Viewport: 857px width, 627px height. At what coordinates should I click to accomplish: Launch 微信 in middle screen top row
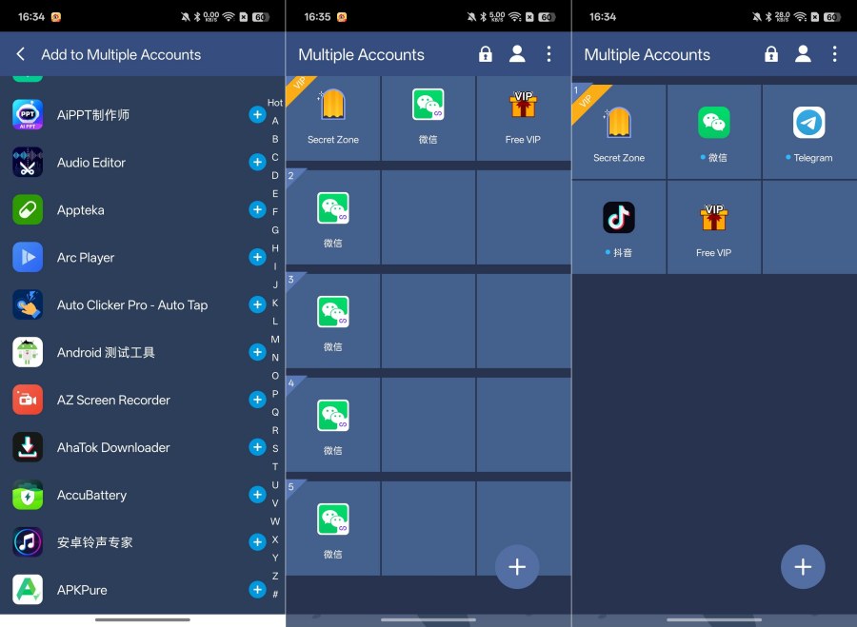click(x=428, y=118)
